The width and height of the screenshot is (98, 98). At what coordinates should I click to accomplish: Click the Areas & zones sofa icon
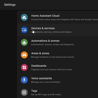pos(24,55)
